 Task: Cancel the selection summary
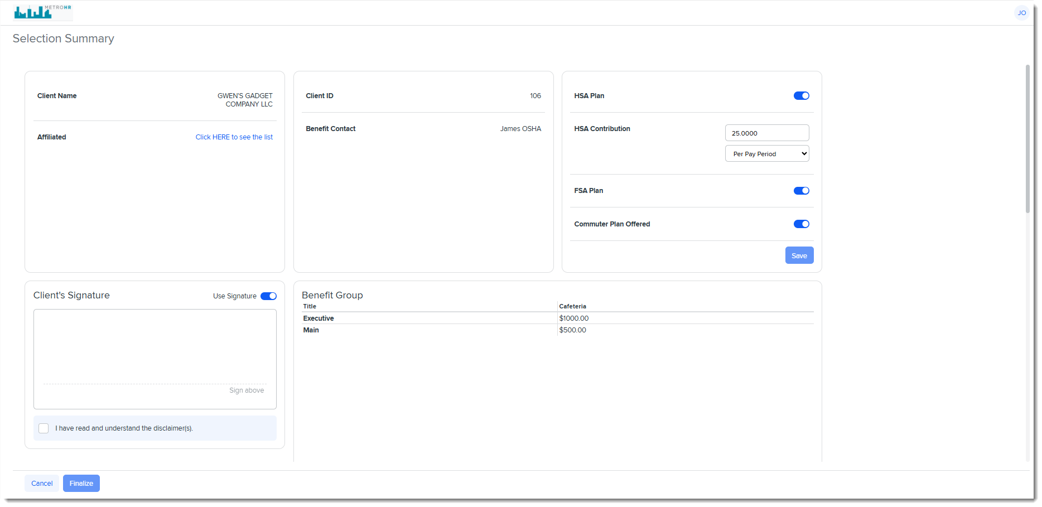42,484
